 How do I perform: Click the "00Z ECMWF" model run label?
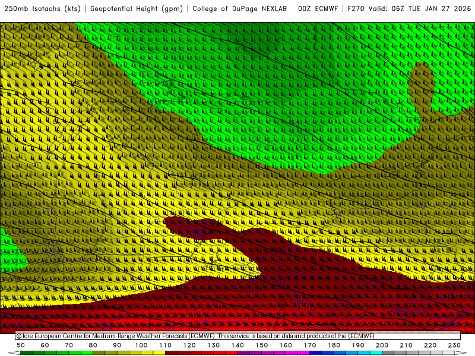pyautogui.click(x=318, y=8)
